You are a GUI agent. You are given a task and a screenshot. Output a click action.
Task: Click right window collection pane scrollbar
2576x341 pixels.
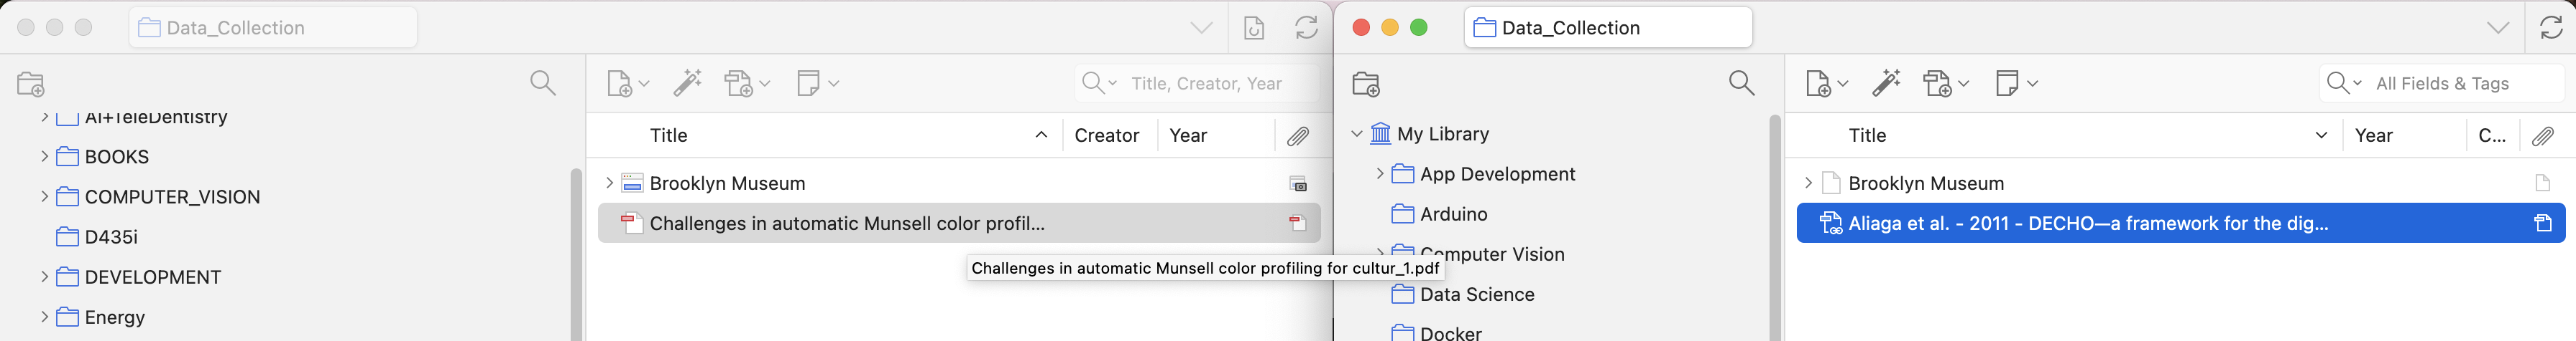[1775, 229]
